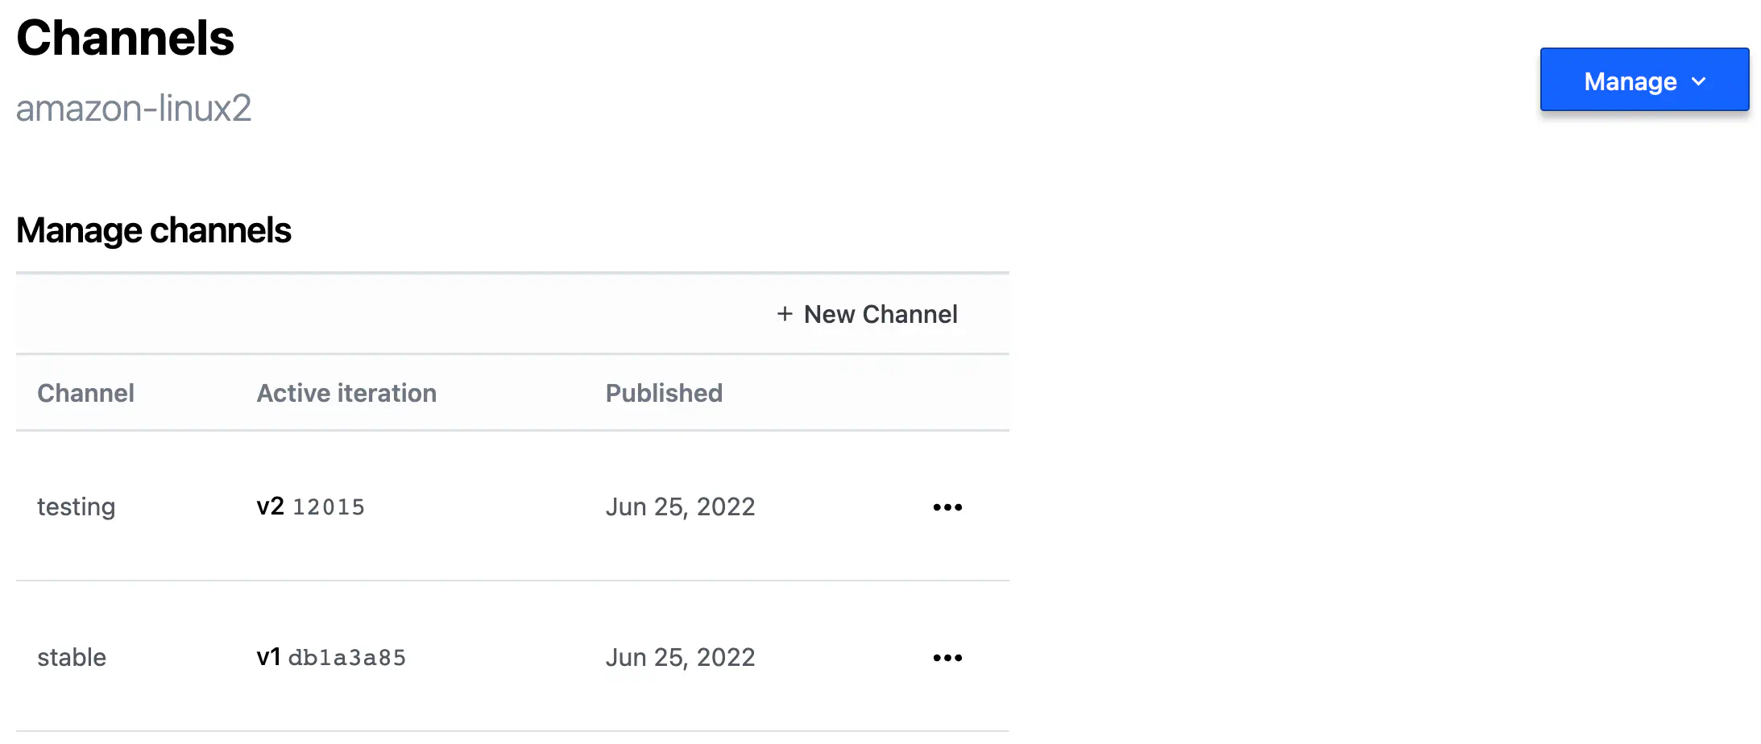Screen dimensions: 1761x744
Task: Click the Manage channels heading
Action: pos(154,230)
